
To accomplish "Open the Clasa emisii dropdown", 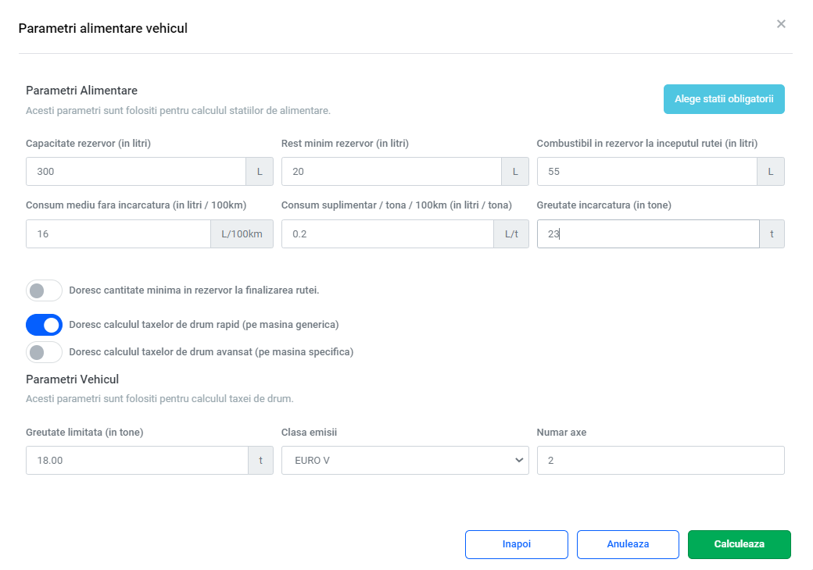I will coord(405,461).
